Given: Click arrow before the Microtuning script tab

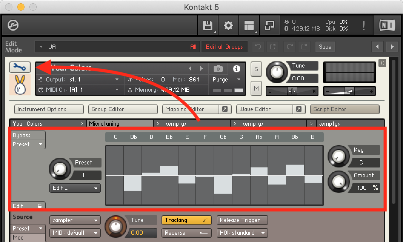Looking at the screenshot, I should coord(82,124).
